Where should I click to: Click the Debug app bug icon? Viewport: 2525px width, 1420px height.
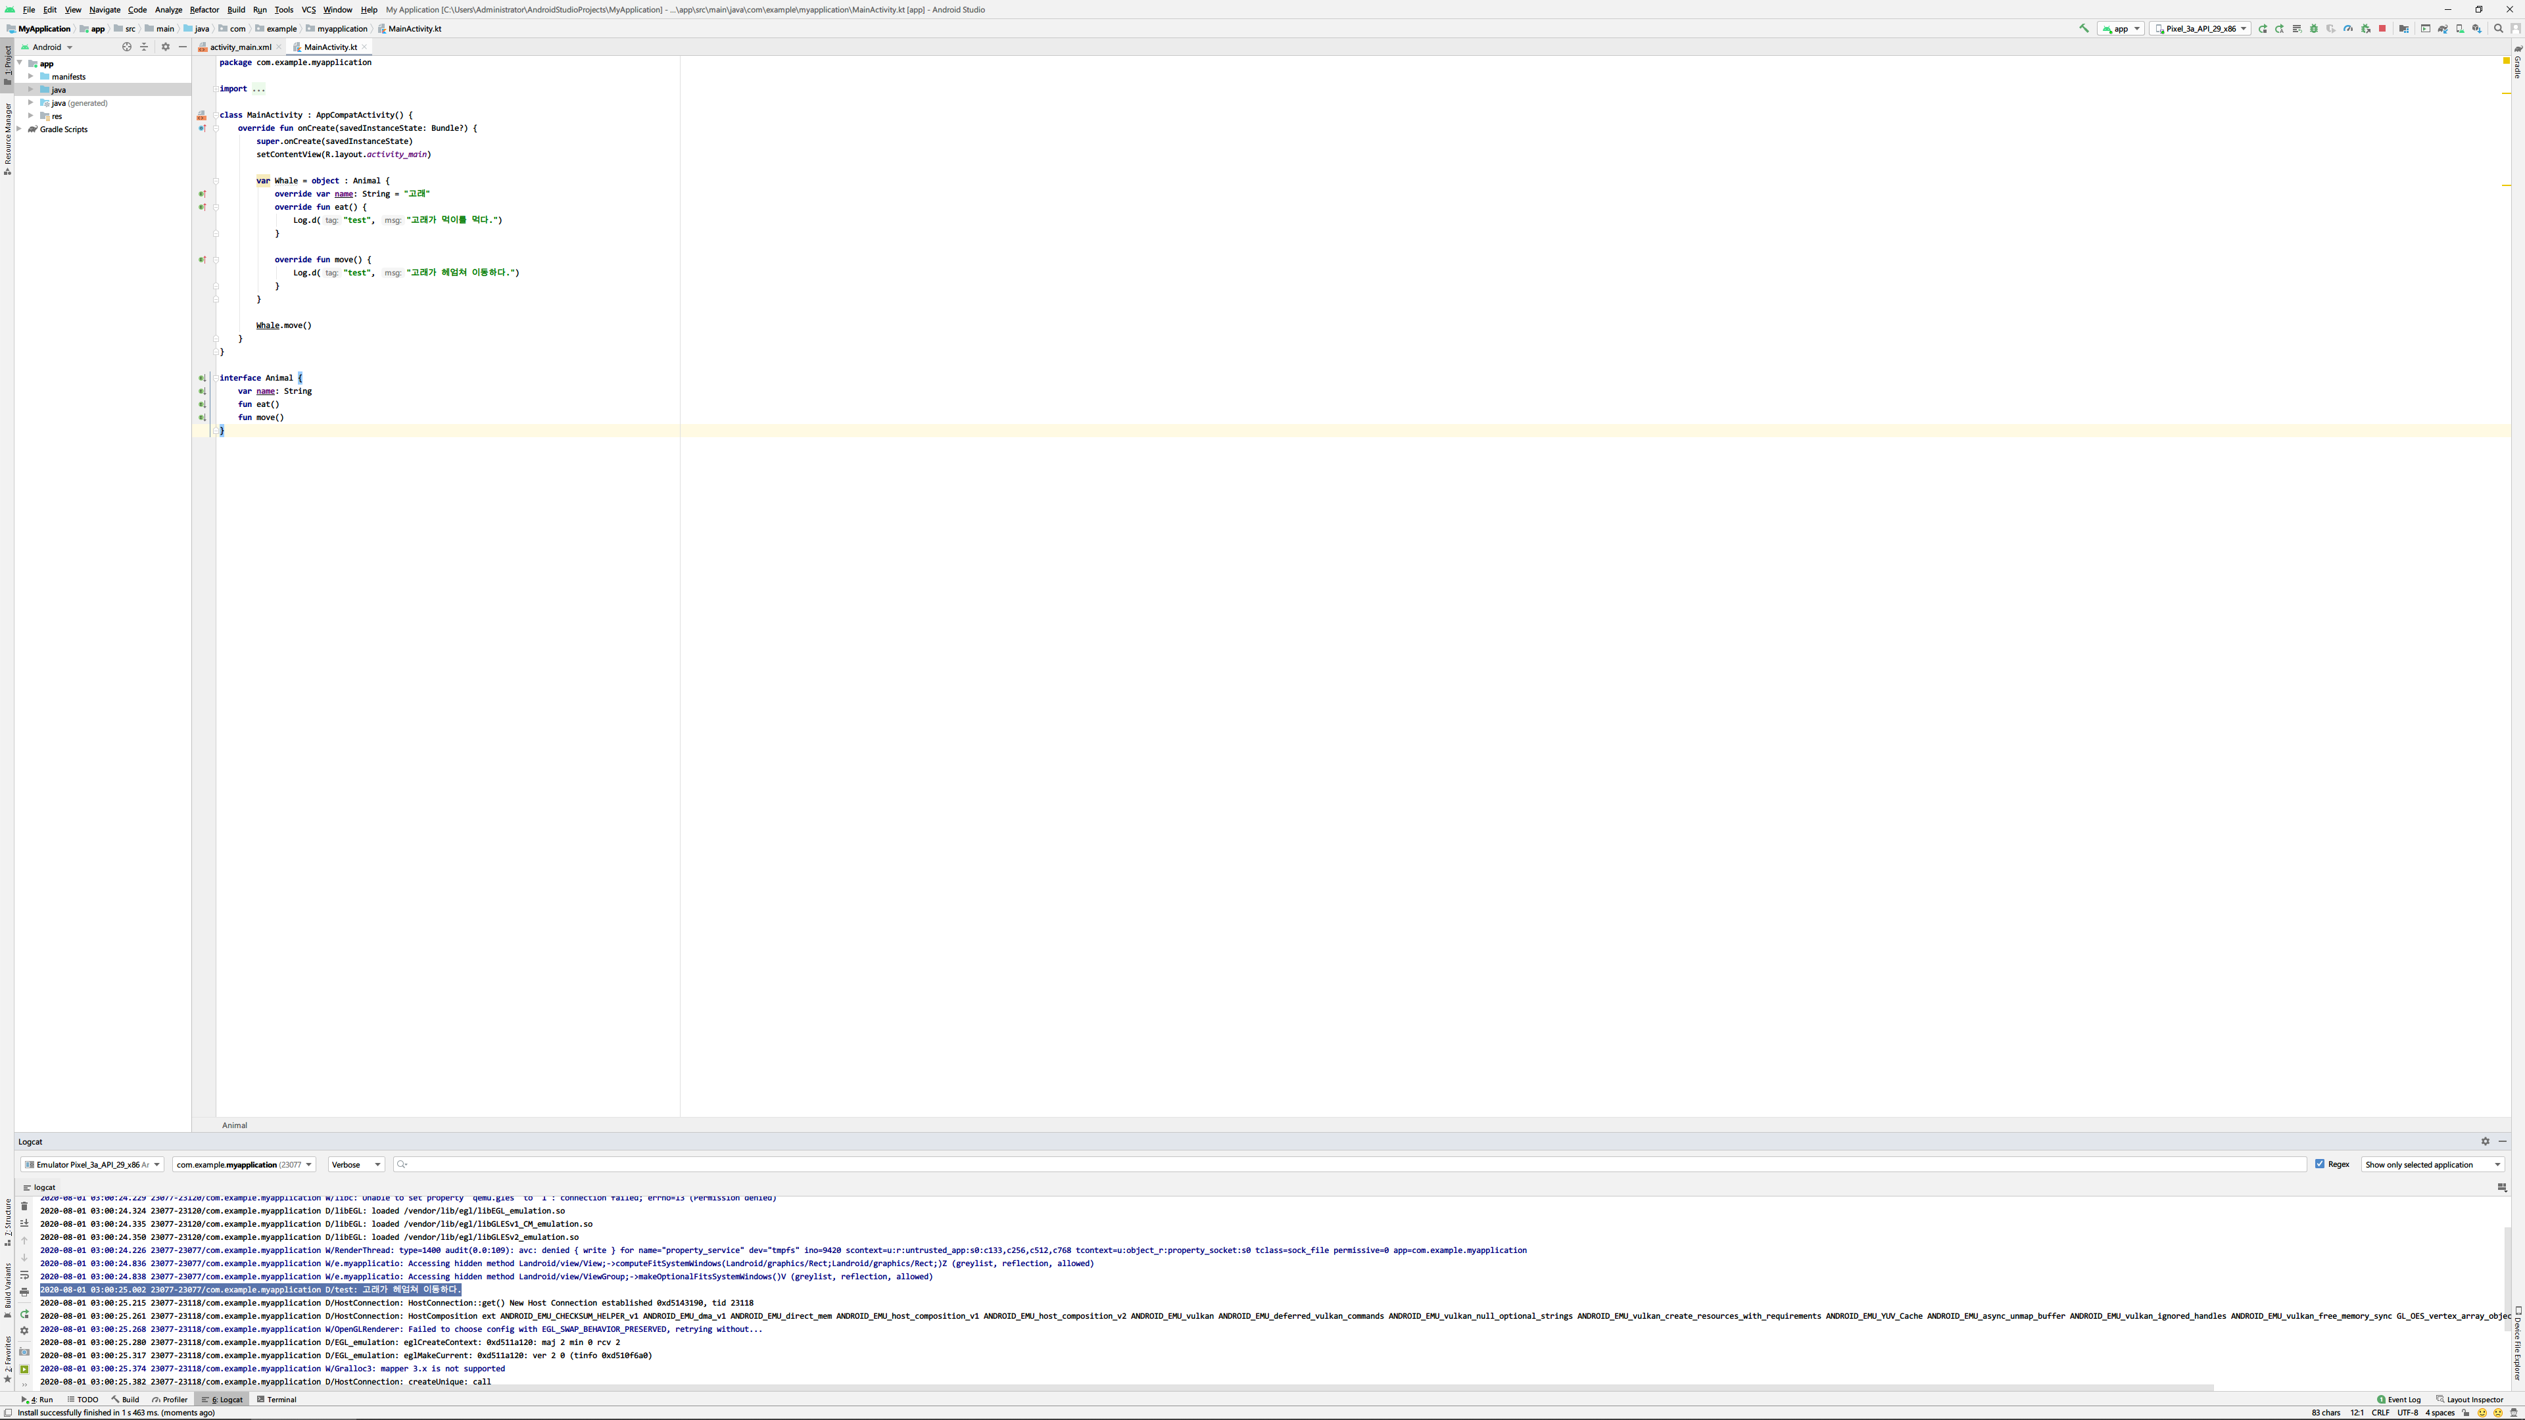point(2313,28)
